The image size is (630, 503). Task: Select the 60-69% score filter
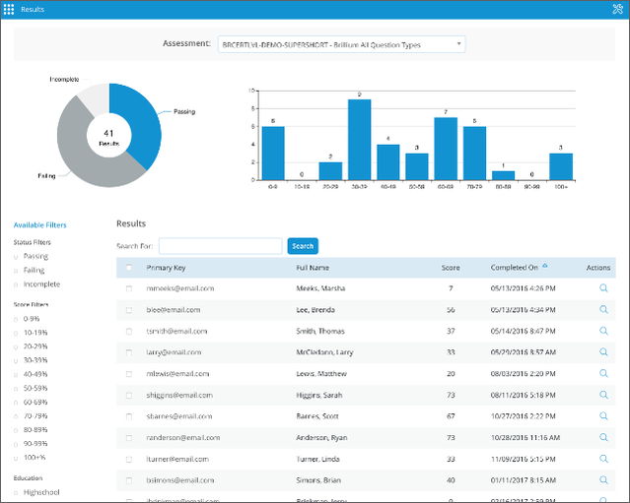tap(16, 403)
